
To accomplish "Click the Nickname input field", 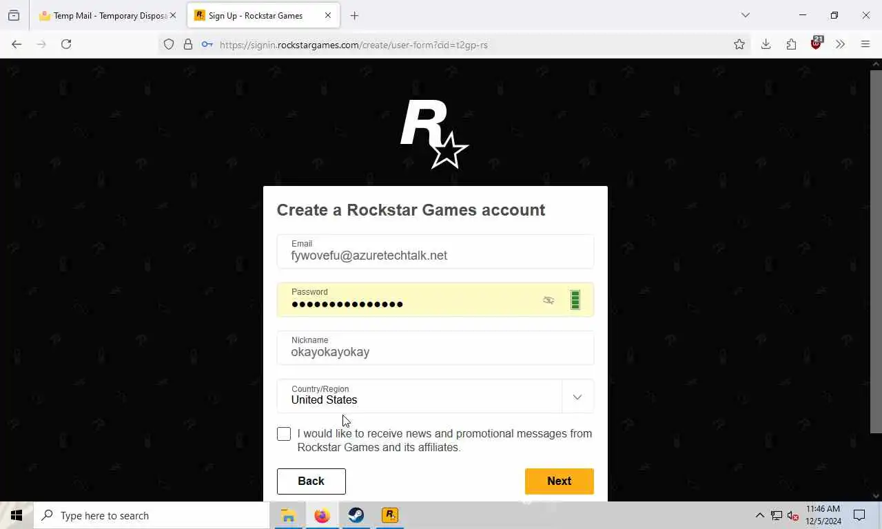I will [435, 348].
